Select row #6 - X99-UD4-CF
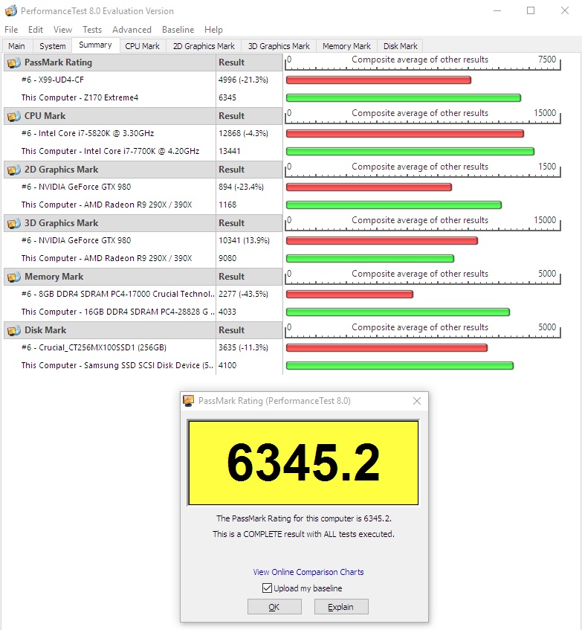 [x=109, y=80]
